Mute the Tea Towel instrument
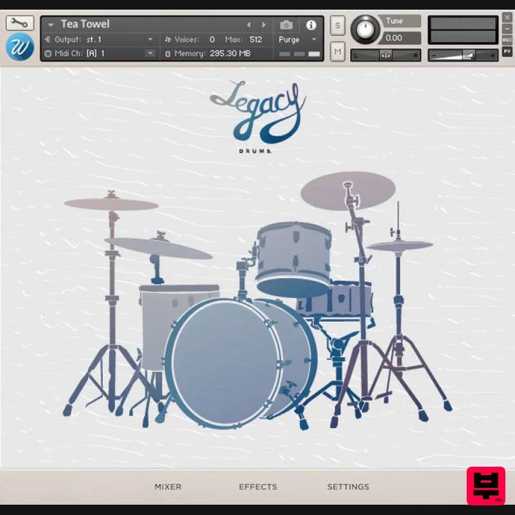 (x=337, y=51)
